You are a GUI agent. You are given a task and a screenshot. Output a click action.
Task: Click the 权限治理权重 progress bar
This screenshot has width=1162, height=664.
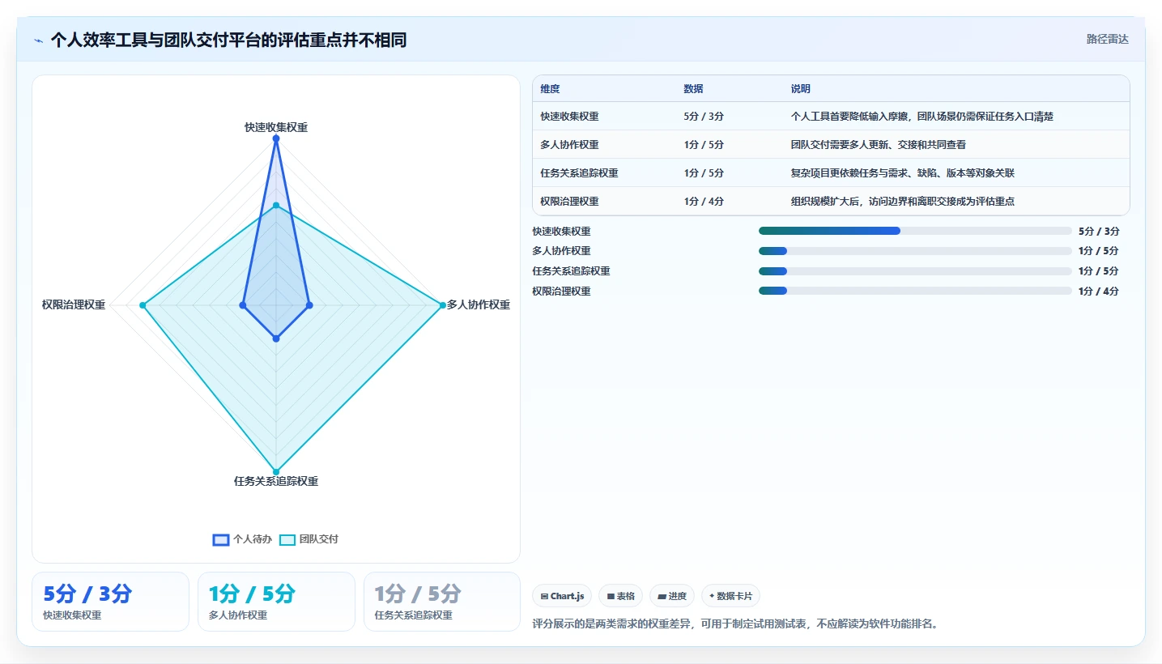[915, 291]
